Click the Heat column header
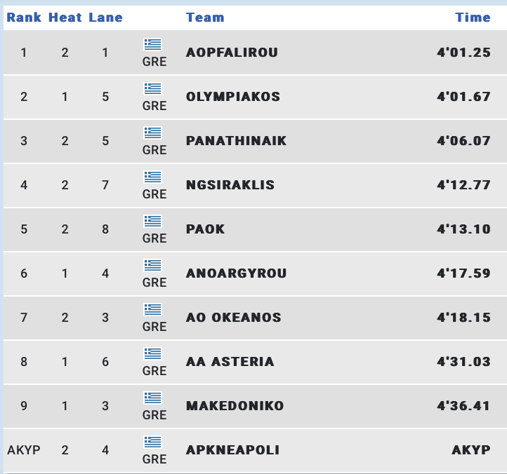Viewport: 507px width, 474px height. pos(65,18)
